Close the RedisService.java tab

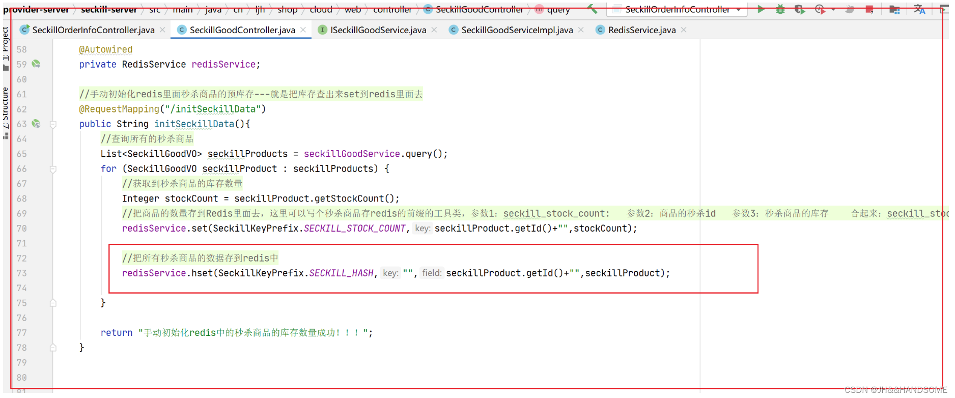coord(684,30)
